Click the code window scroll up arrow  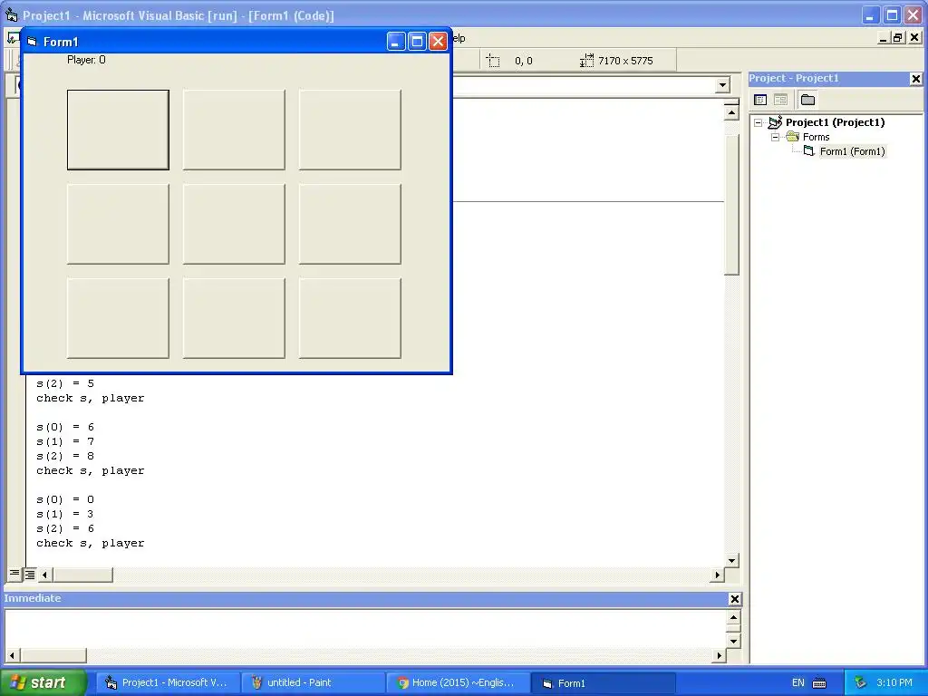tap(731, 112)
